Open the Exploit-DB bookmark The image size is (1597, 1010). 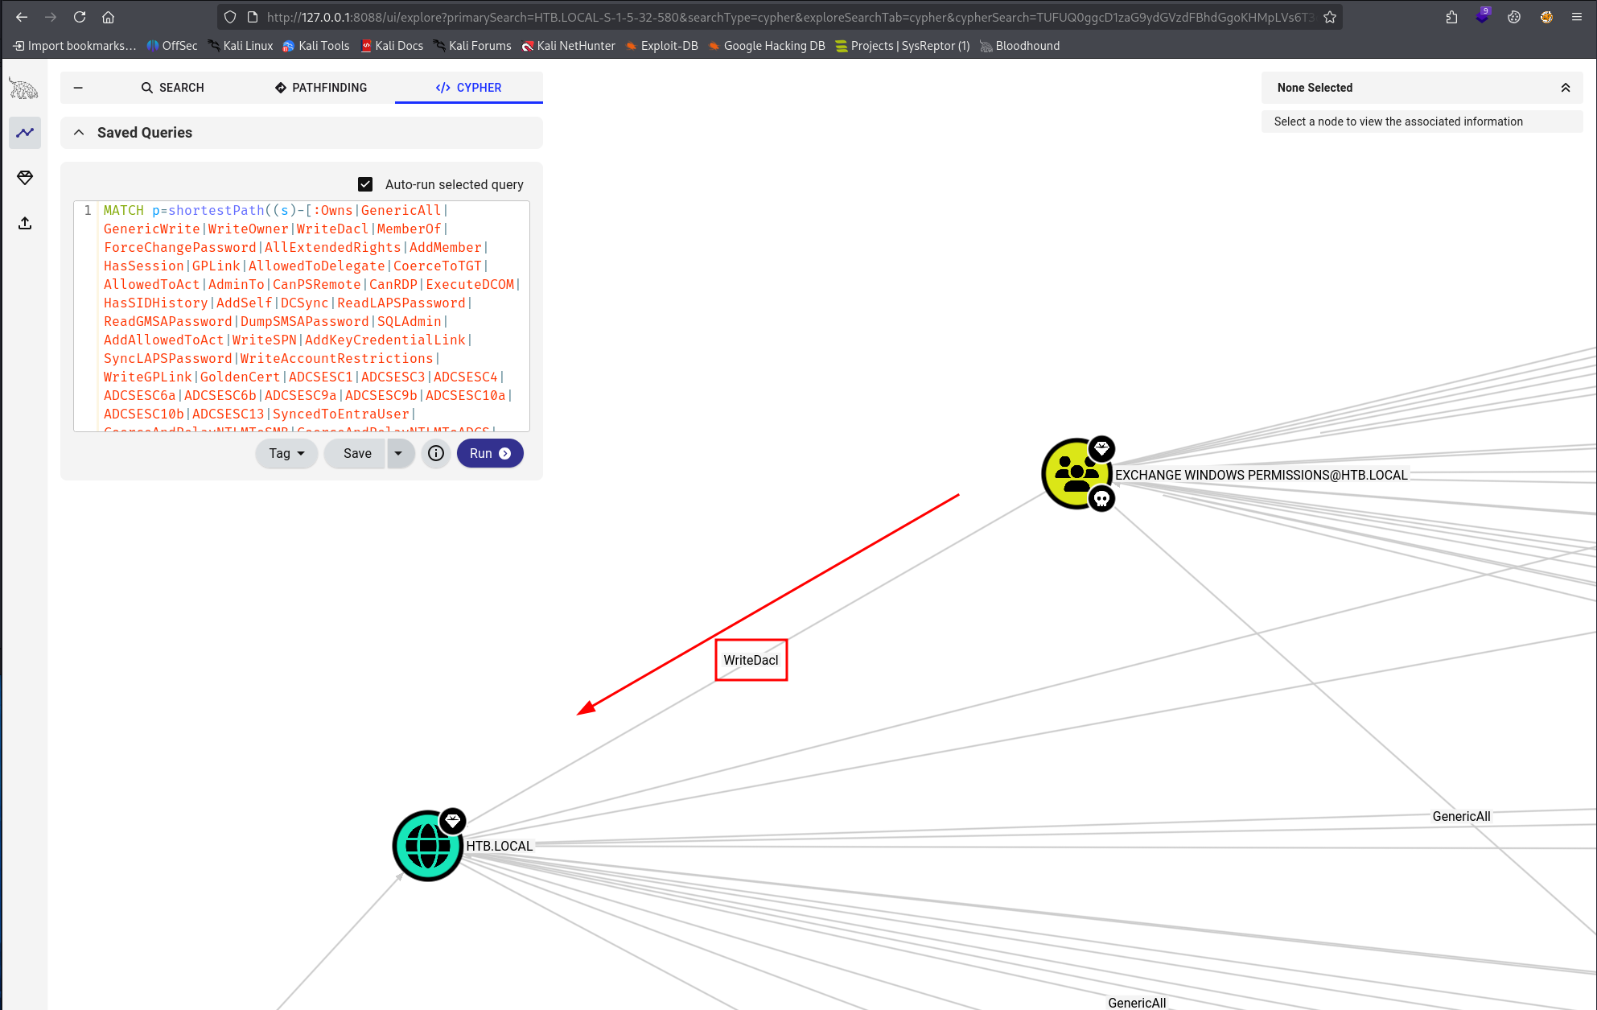tap(661, 46)
